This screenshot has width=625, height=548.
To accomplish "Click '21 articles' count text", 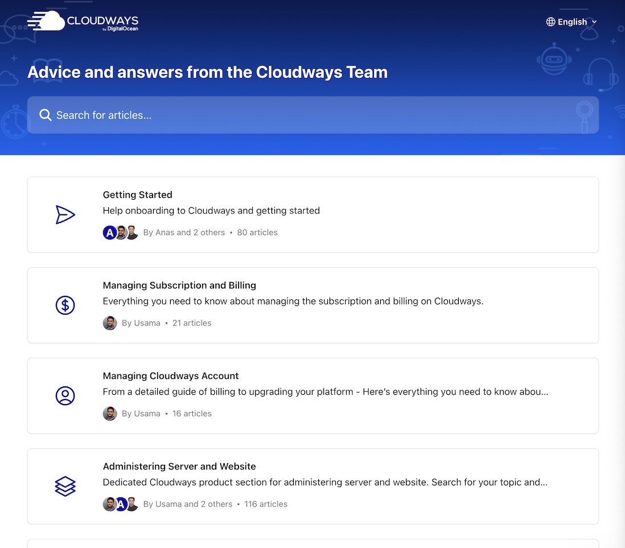I will coord(192,323).
